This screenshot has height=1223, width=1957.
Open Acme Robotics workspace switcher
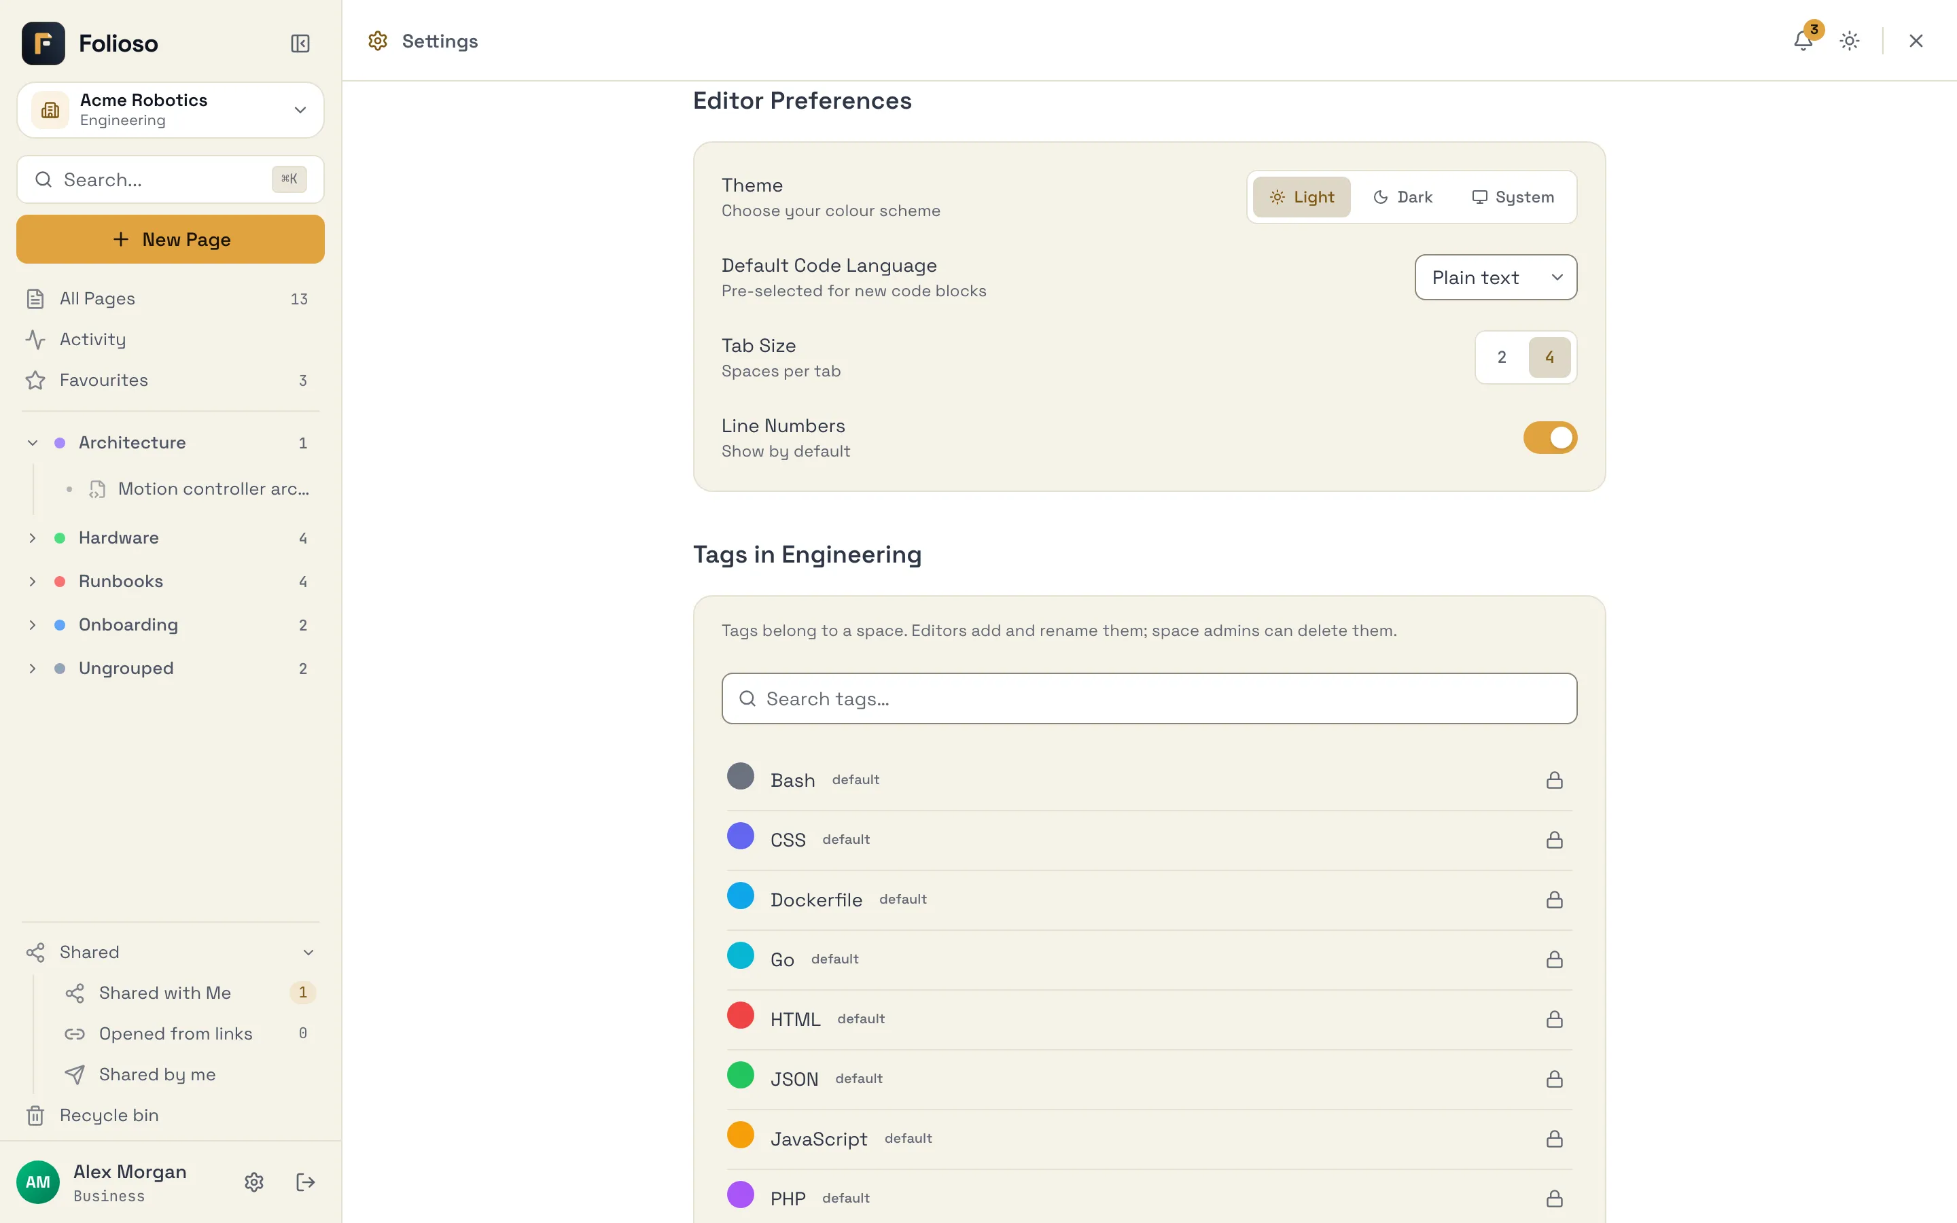coord(170,110)
